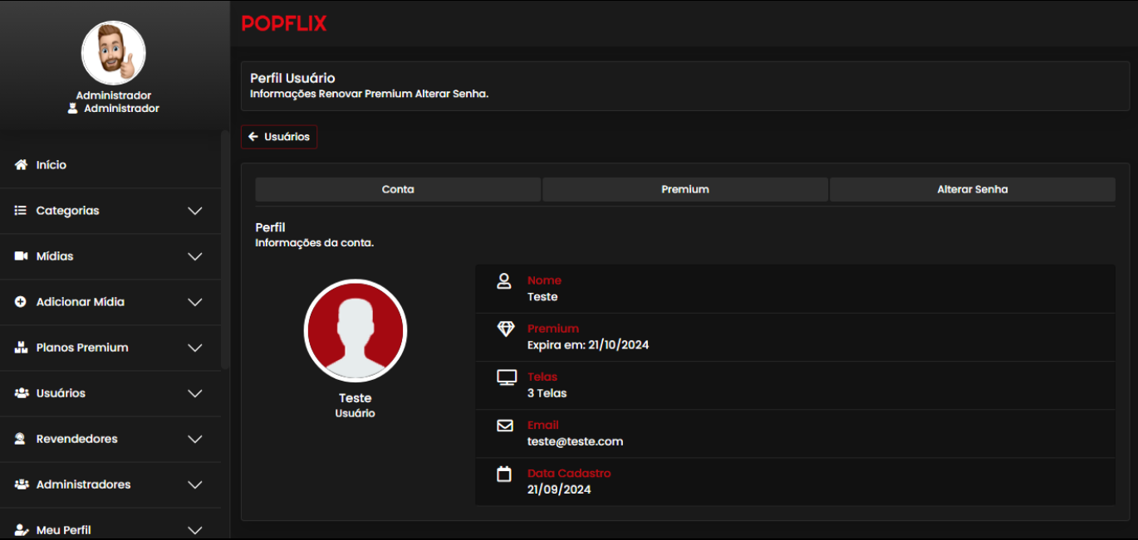The height and width of the screenshot is (540, 1138).
Task: Click the monitor Telas icon
Action: click(x=506, y=377)
